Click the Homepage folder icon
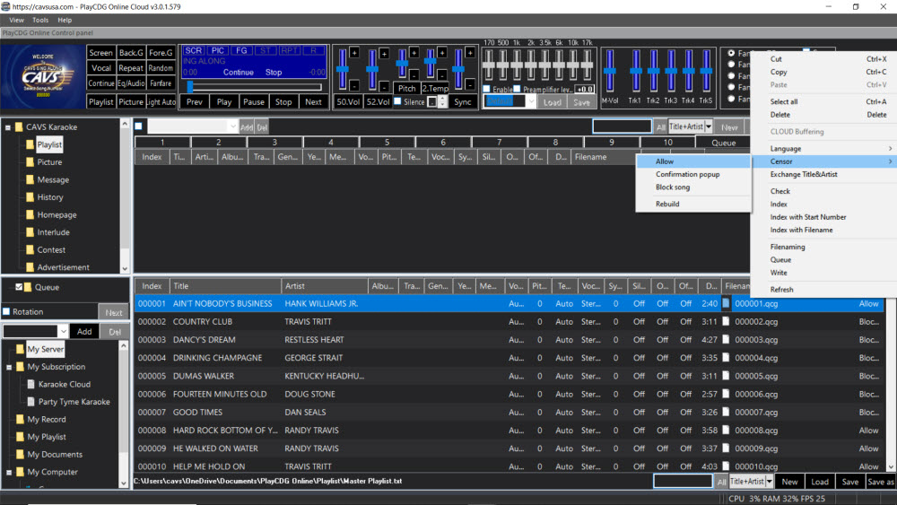This screenshot has width=897, height=505. [30, 215]
